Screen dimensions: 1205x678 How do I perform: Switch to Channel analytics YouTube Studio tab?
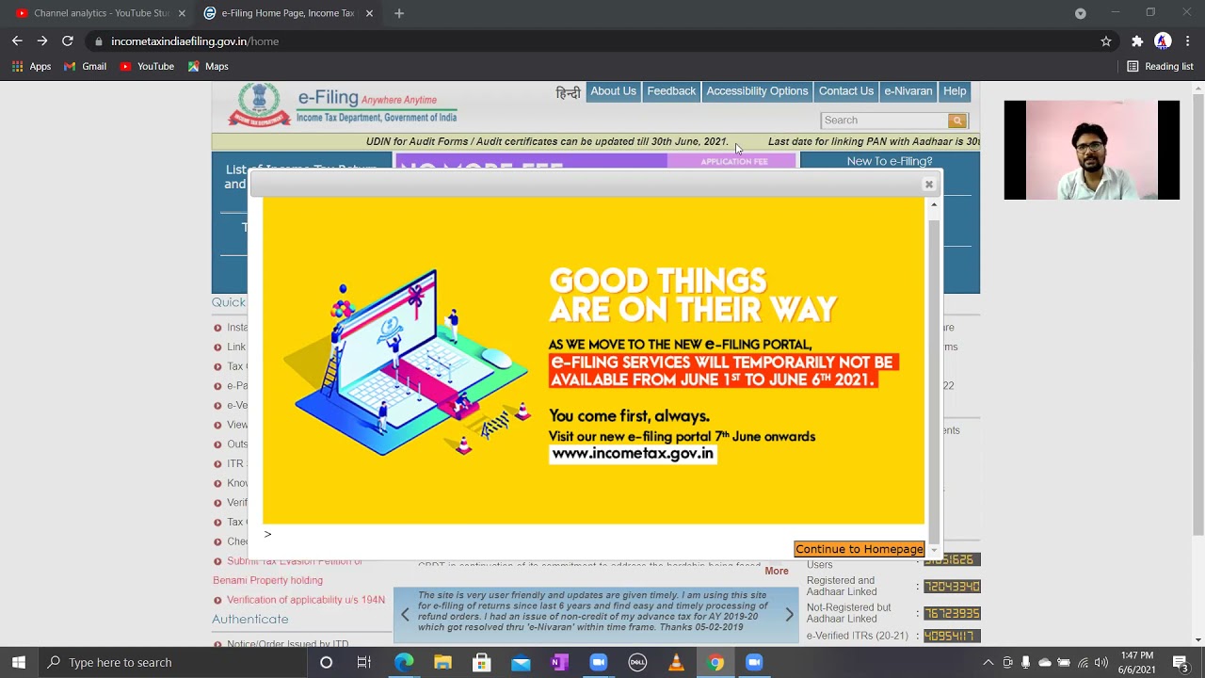pyautogui.click(x=94, y=13)
